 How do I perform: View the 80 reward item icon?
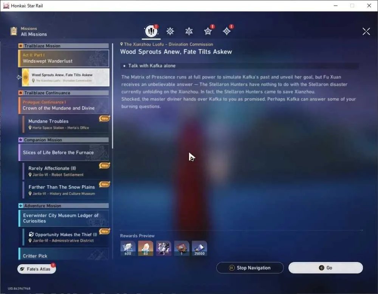[x=146, y=248]
